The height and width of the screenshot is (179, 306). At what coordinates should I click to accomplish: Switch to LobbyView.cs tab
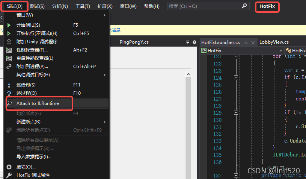coord(274,42)
